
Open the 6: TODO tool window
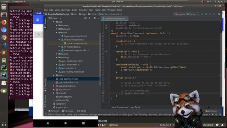click(82, 111)
